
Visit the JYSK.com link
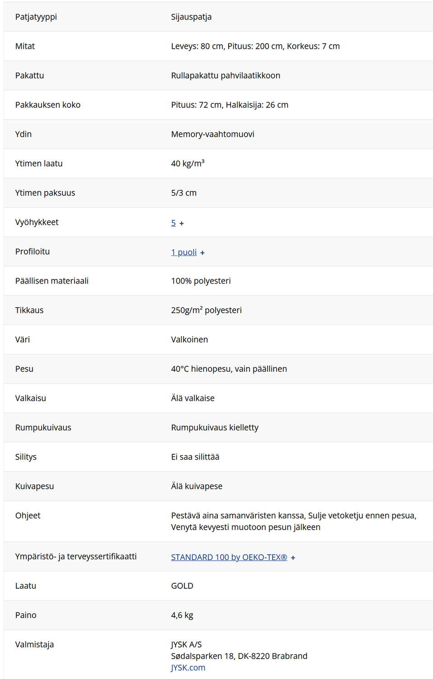[188, 668]
